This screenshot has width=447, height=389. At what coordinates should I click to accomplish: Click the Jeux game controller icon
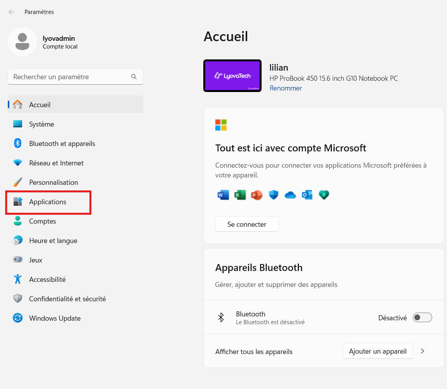click(x=17, y=260)
